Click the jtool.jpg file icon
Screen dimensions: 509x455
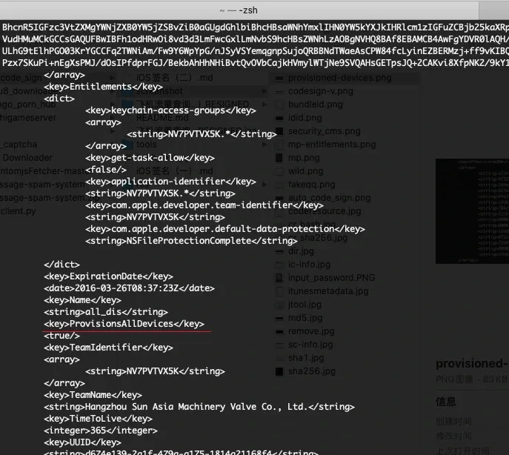pos(279,305)
